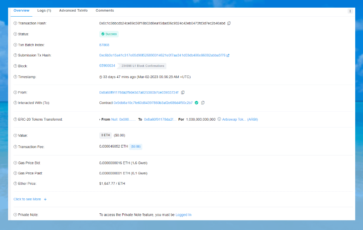The height and width of the screenshot is (230, 363).
Task: Switch to the Logs (1) tab
Action: click(44, 10)
